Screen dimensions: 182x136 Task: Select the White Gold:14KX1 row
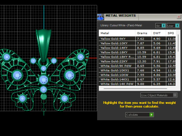137,79
